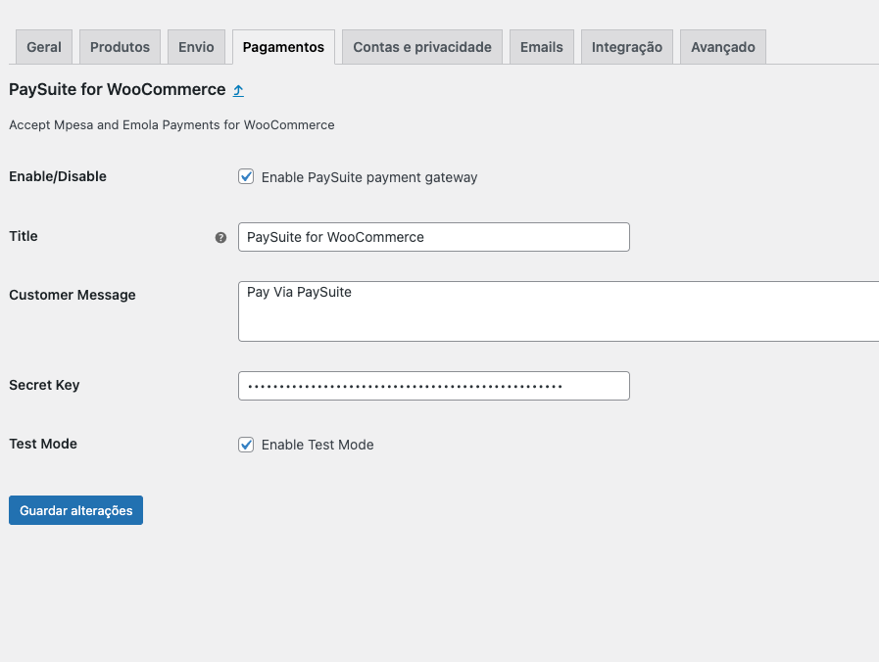Click the Title help question-mark icon
Image resolution: width=879 pixels, height=662 pixels.
[x=220, y=237]
